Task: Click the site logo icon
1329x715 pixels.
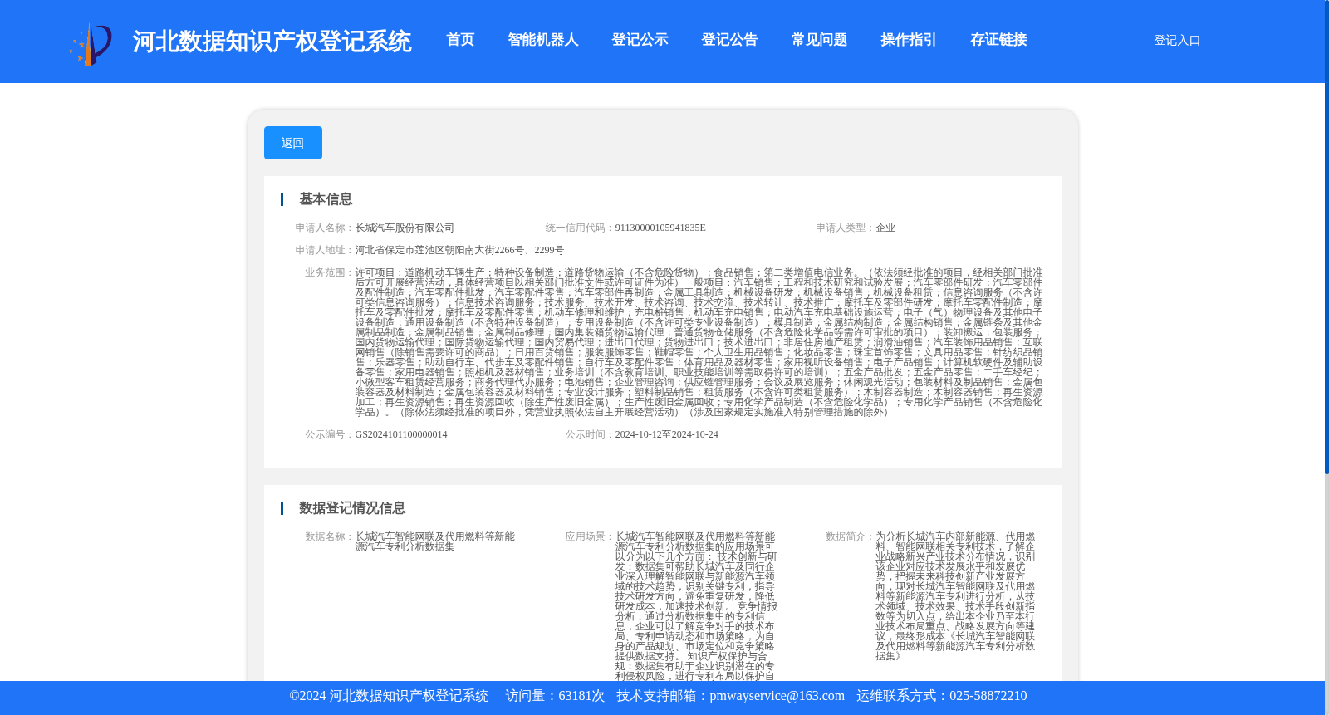Action: 91,44
